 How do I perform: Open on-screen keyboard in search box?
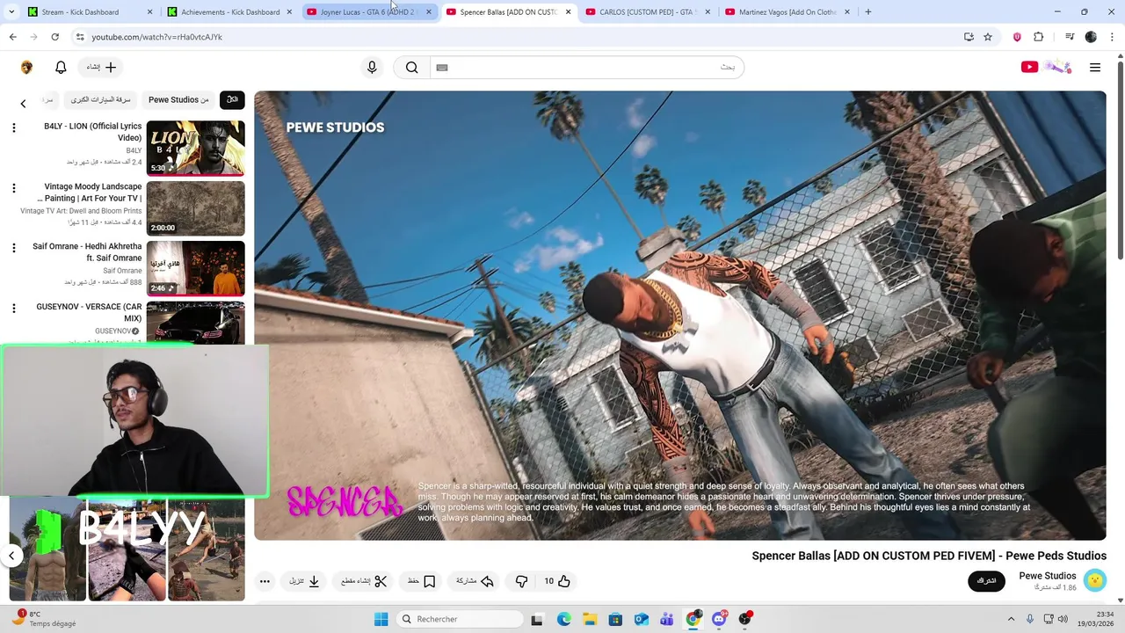pyautogui.click(x=442, y=68)
